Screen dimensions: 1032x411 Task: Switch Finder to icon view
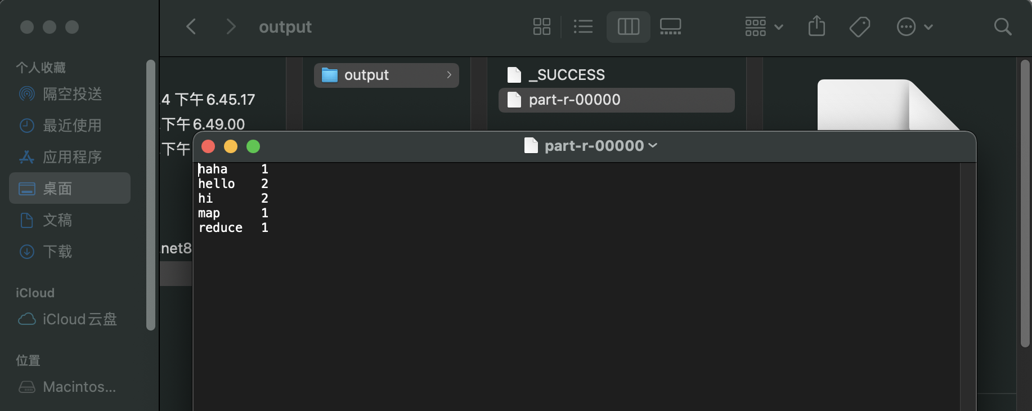pyautogui.click(x=541, y=26)
